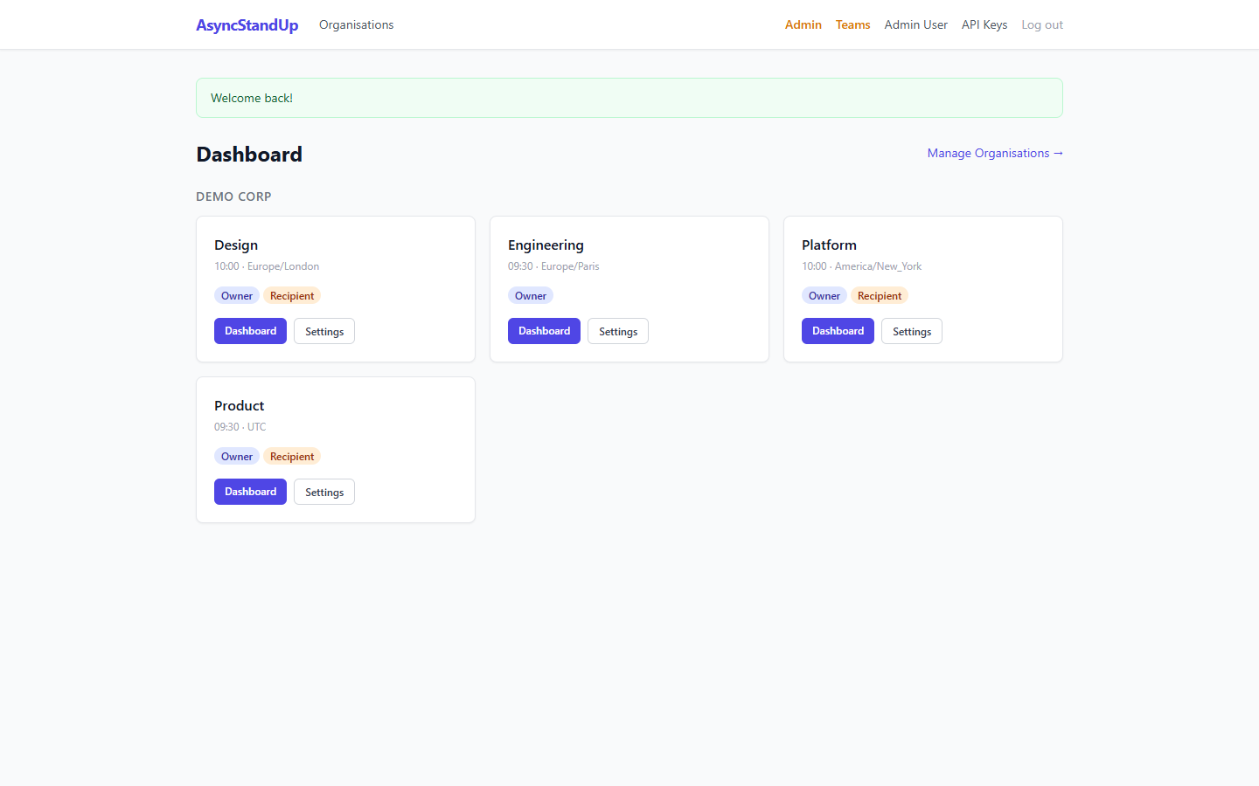Screen dimensions: 1259x786
Task: Click the '09:30 · Europe/Paris' schedule text
Action: pyautogui.click(x=553, y=266)
